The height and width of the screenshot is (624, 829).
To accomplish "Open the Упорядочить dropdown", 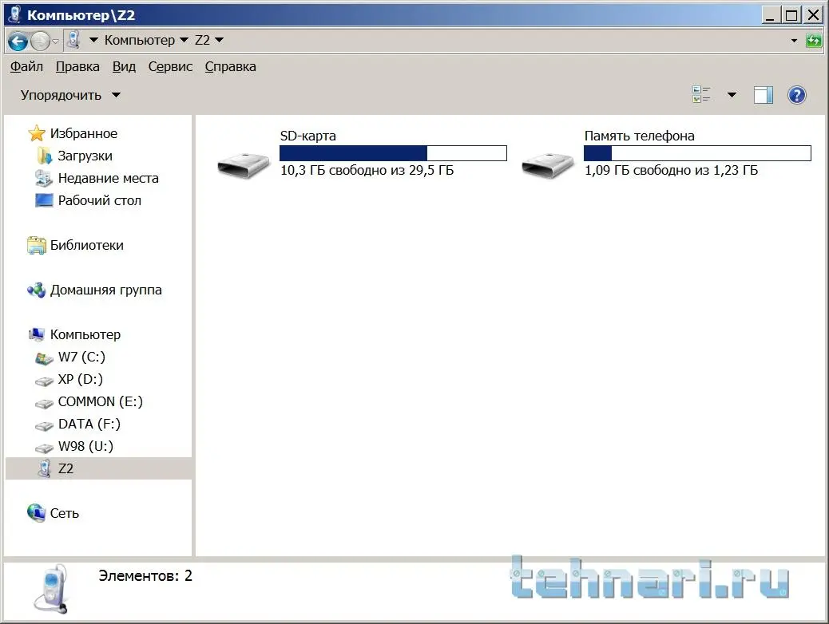I will click(71, 95).
